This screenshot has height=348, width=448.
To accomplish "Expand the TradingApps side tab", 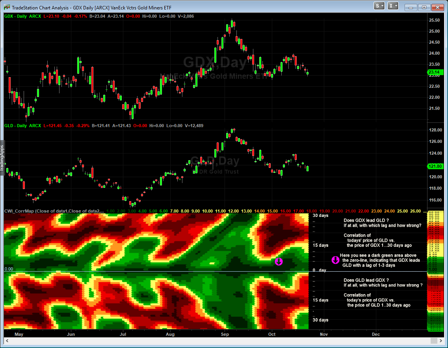I will point(2,158).
